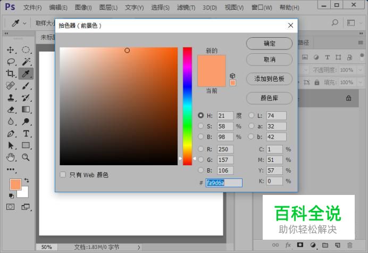Select the Path Selection tool
This screenshot has width=368, height=253.
pos(11,145)
